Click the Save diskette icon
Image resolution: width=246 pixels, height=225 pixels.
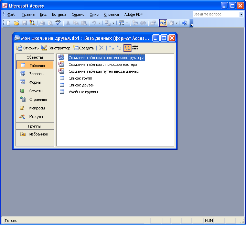tap(24, 23)
